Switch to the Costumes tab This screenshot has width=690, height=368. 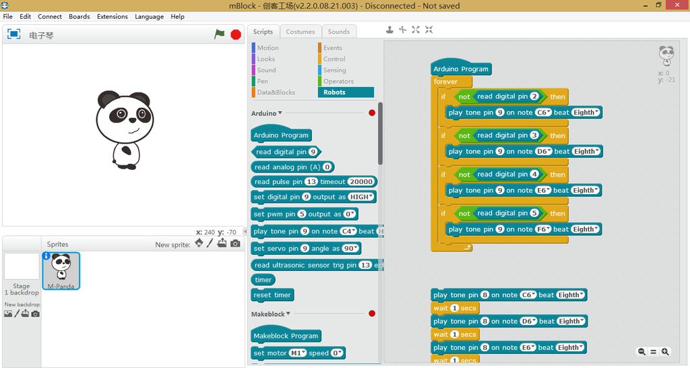(x=300, y=32)
